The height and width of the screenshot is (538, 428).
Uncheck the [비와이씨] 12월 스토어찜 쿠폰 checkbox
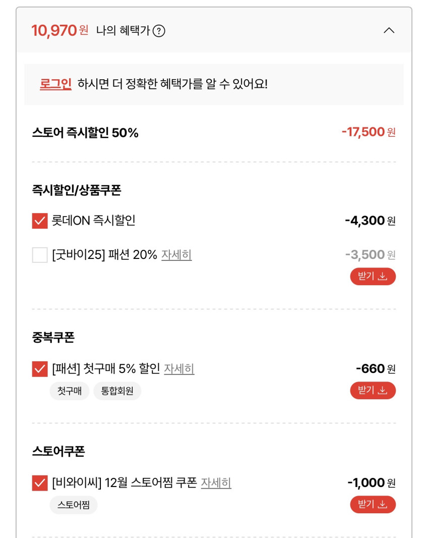tap(40, 483)
